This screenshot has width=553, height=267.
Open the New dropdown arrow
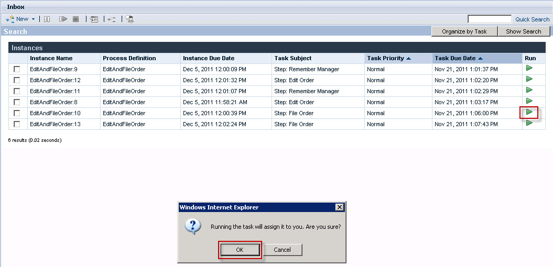(33, 19)
